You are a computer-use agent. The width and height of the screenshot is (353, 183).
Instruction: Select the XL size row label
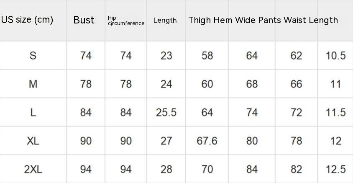point(33,141)
